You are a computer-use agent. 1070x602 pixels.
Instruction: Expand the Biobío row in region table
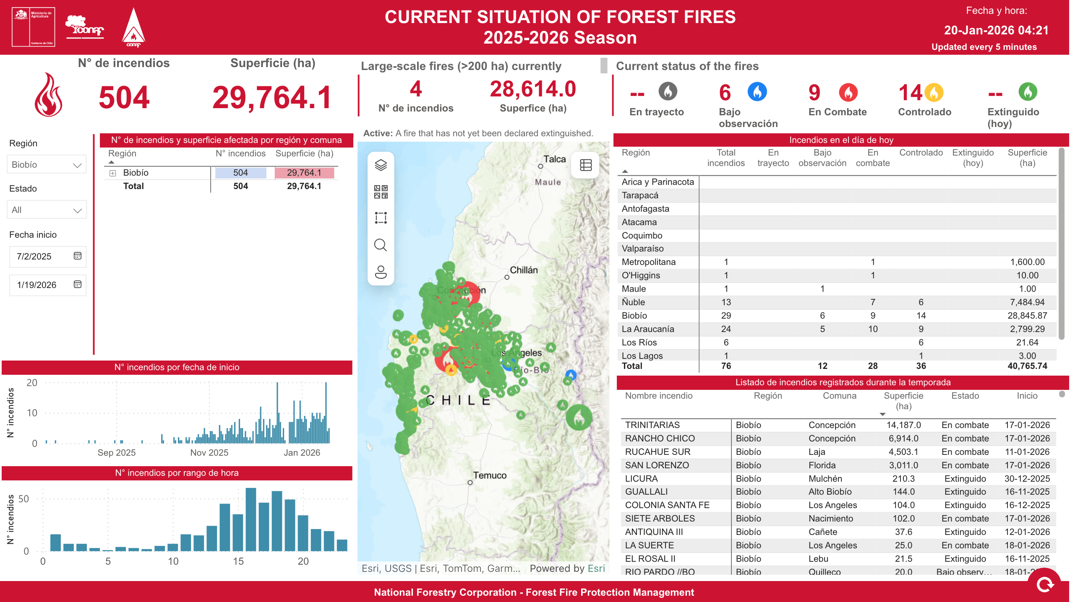pyautogui.click(x=112, y=173)
